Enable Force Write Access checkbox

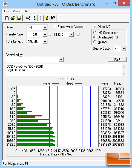coord(54,26)
